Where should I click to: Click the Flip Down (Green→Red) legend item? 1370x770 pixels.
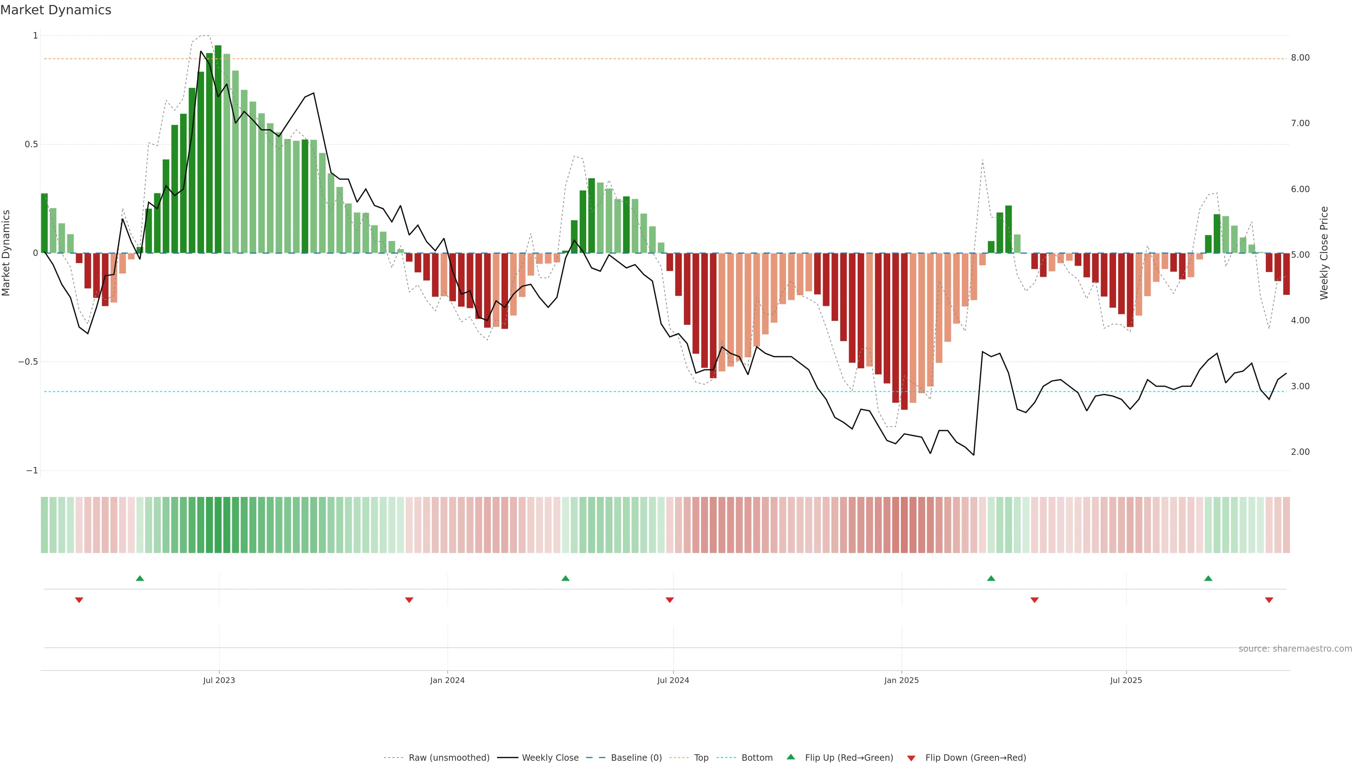[975, 758]
